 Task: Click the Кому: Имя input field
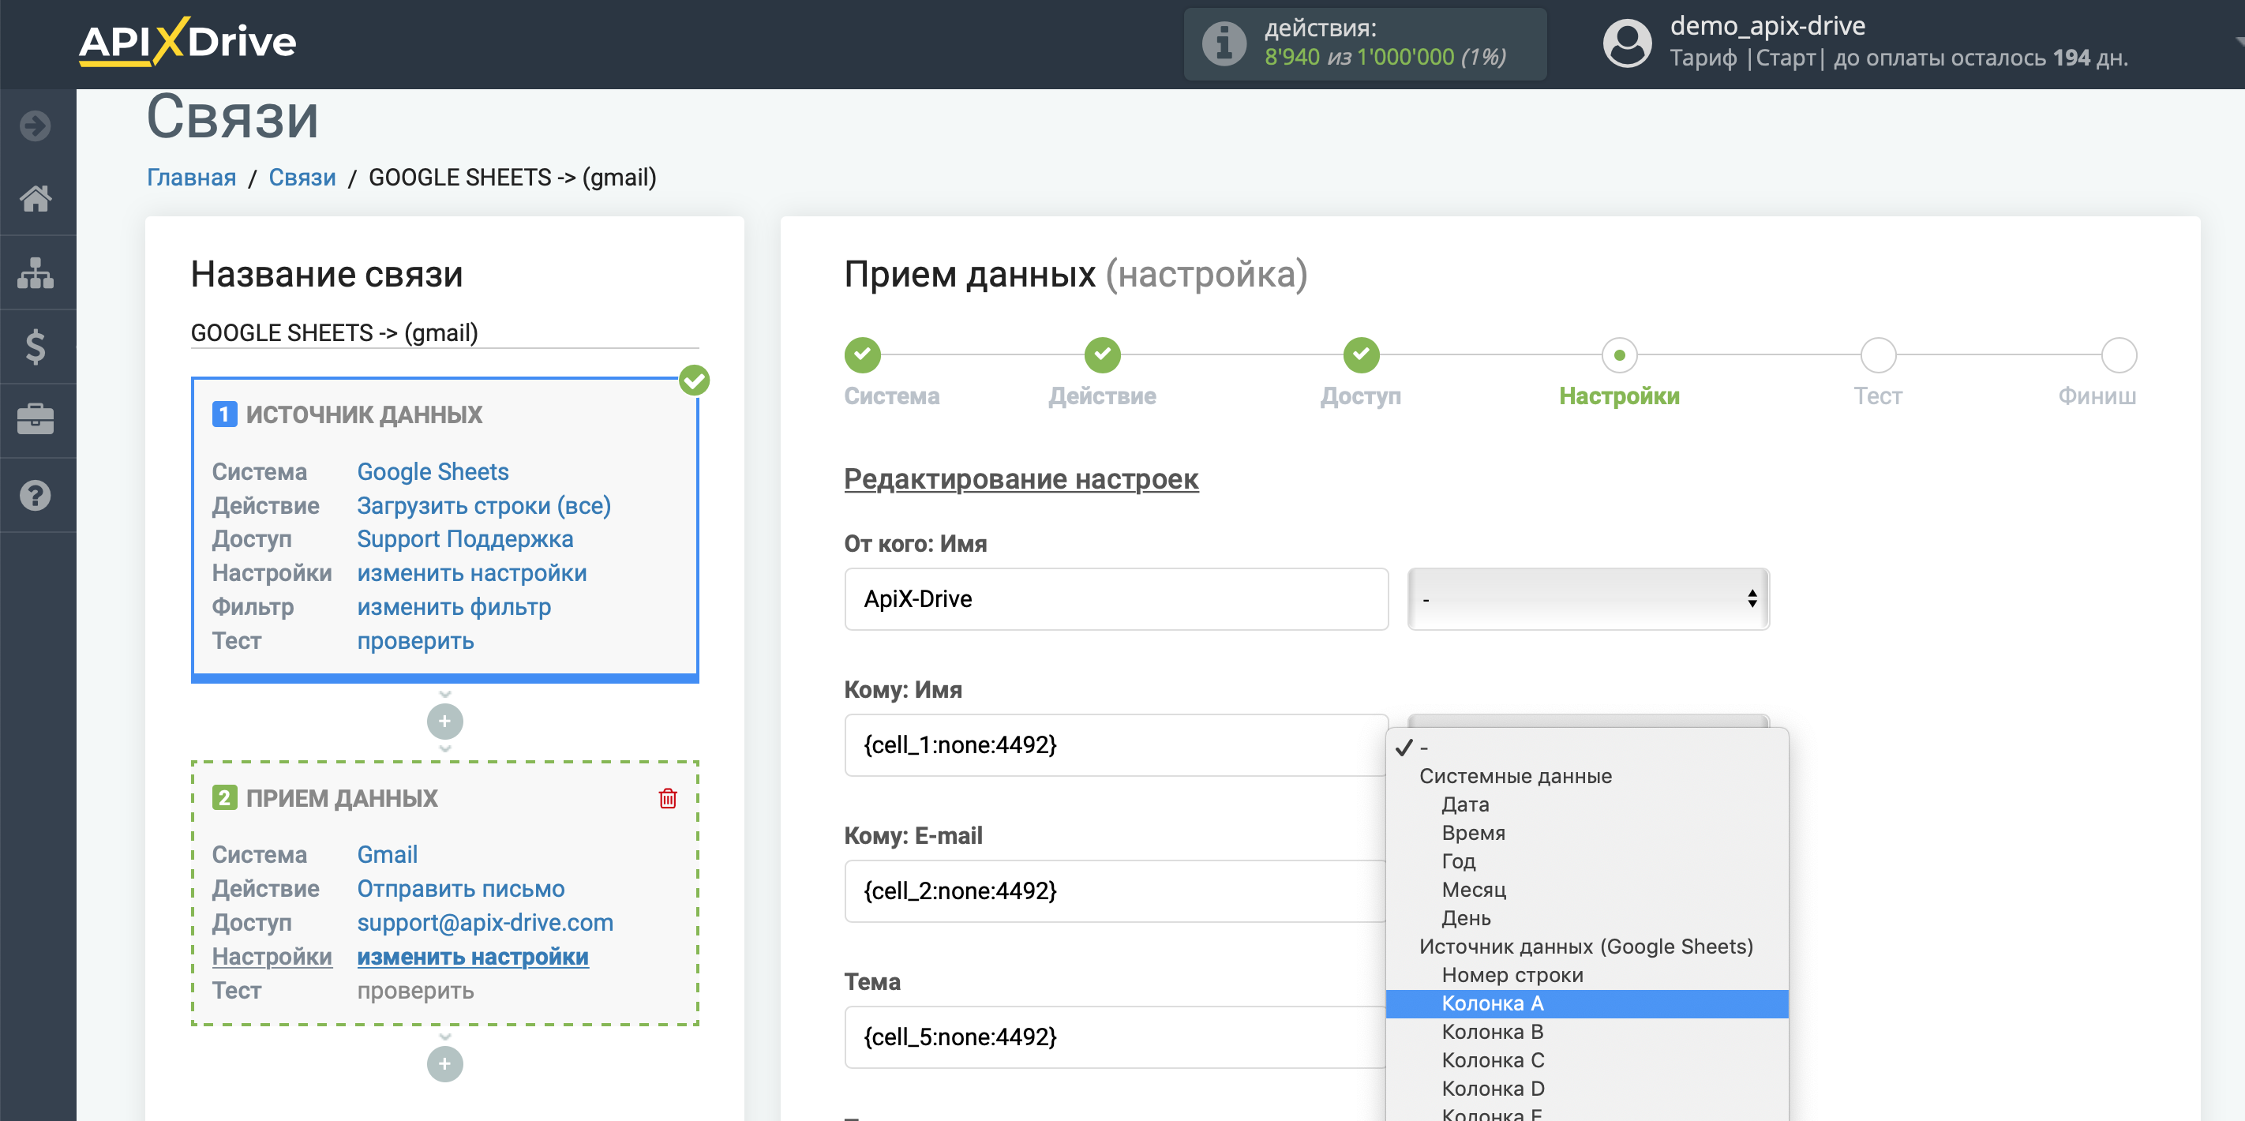click(1115, 745)
